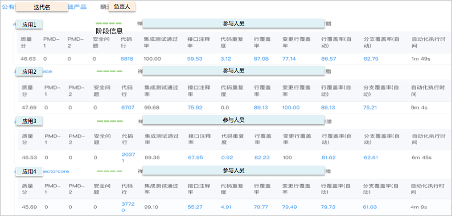Screen dimensions: 452x216
Task: Open the 应用2 application name link
Action: (x=33, y=71)
